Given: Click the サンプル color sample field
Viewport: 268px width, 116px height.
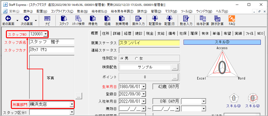Looking at the screenshot, I should [x=145, y=67].
